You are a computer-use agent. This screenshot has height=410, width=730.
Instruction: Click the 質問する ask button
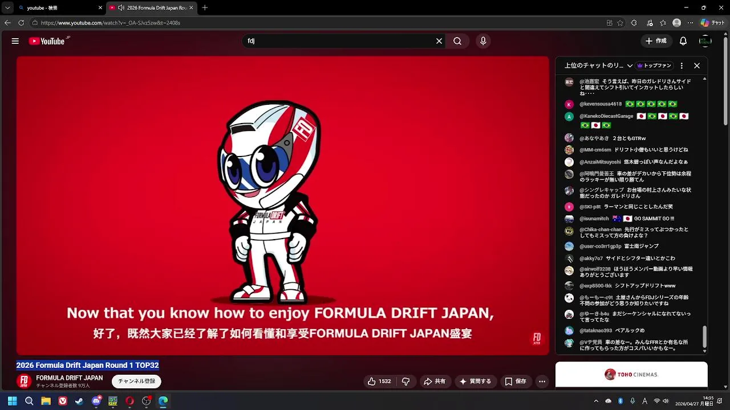coord(475,382)
